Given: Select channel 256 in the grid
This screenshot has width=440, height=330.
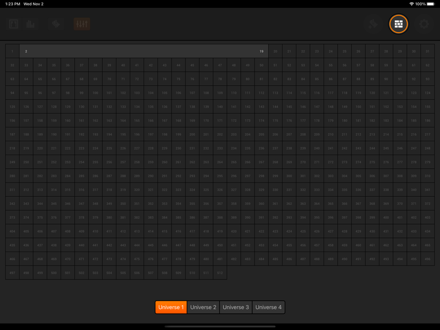Looking at the screenshot, I should point(109,162).
